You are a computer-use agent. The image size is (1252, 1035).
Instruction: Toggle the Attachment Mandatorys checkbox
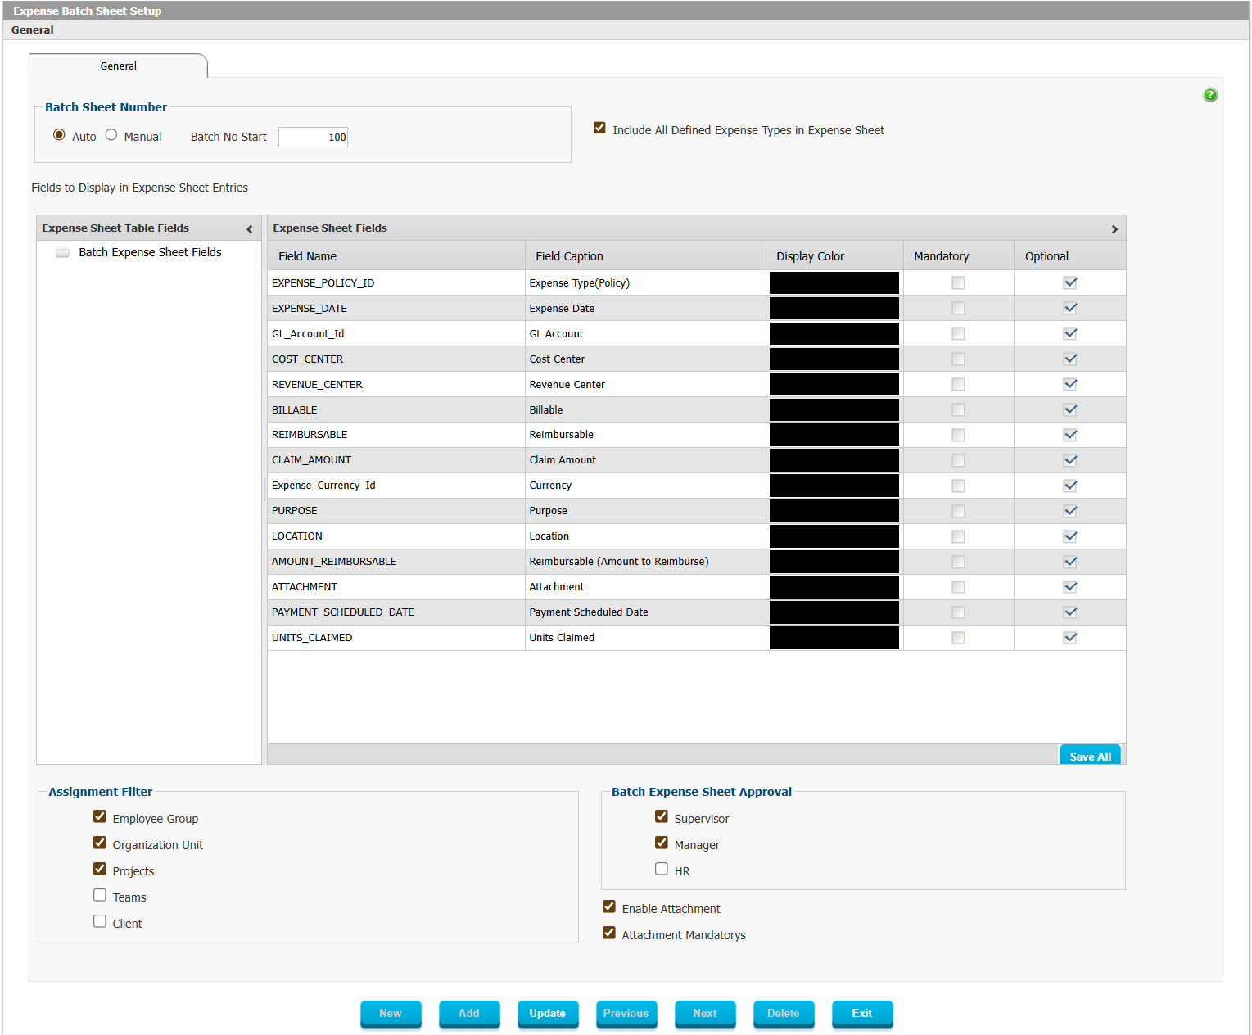click(x=609, y=933)
